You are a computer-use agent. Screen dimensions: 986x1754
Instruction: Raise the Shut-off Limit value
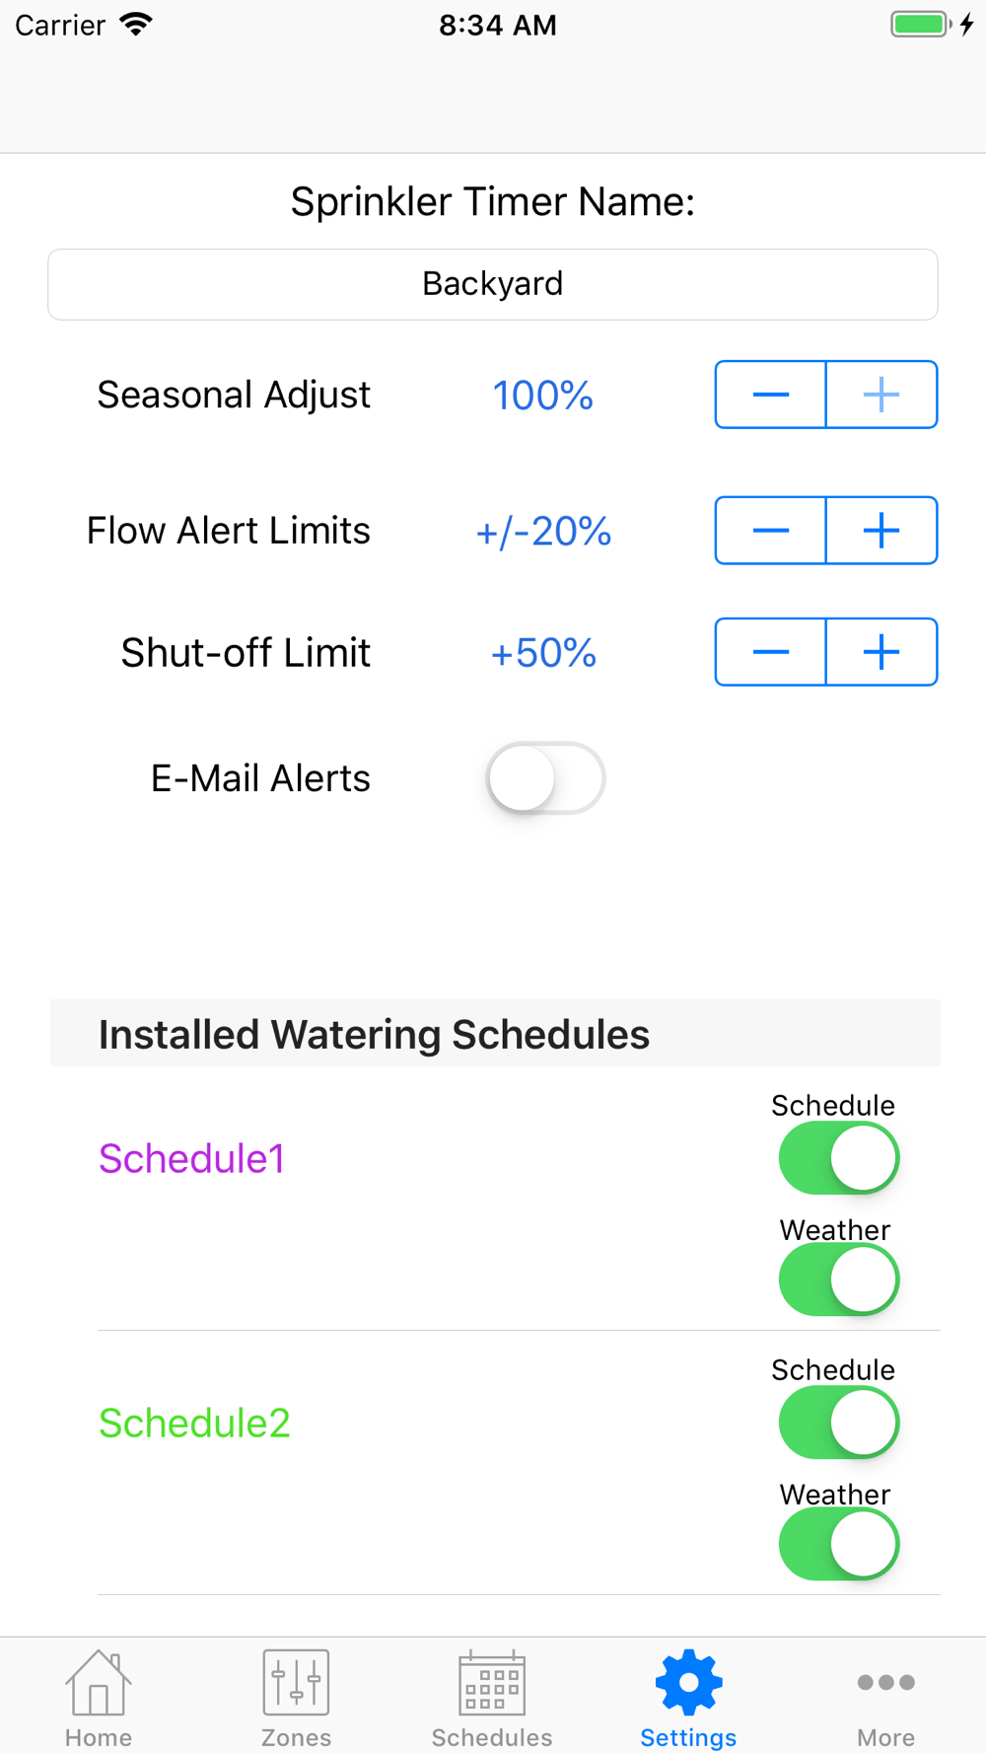(x=881, y=652)
